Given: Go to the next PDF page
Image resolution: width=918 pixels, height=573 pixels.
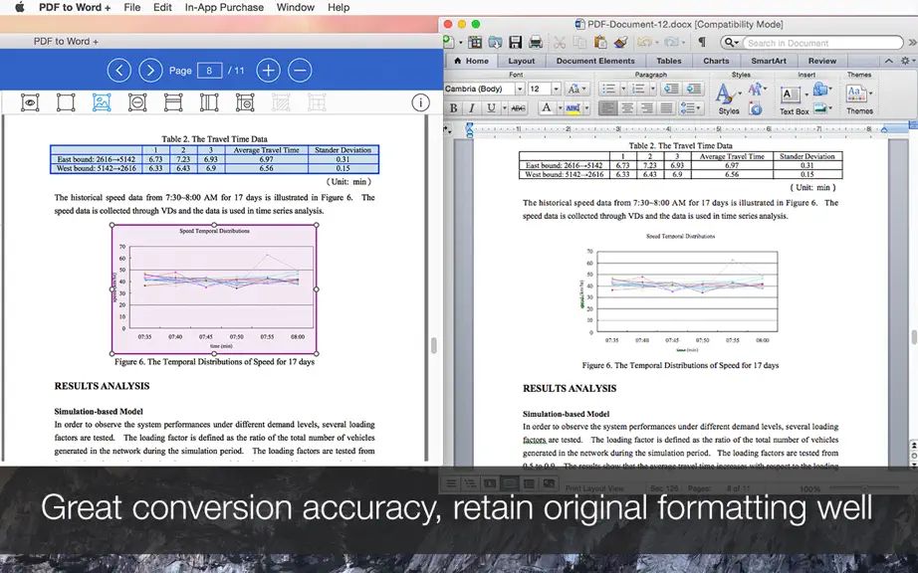Looking at the screenshot, I should [150, 71].
